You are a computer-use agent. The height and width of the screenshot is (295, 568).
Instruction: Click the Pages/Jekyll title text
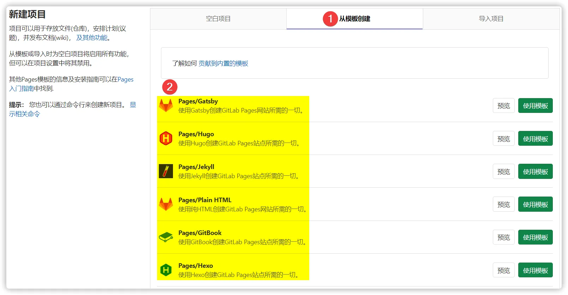196,167
